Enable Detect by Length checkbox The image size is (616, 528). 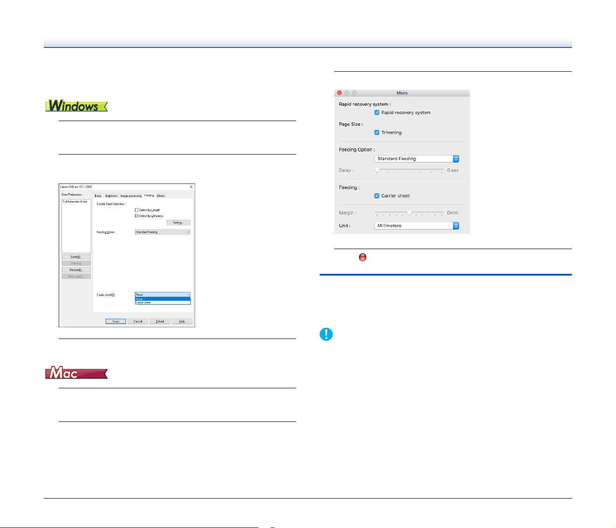click(136, 210)
